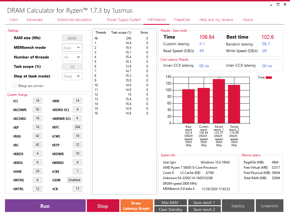Open the Advanced tab
Screen dimensions: 290x218
pyautogui.click(x=34, y=20)
